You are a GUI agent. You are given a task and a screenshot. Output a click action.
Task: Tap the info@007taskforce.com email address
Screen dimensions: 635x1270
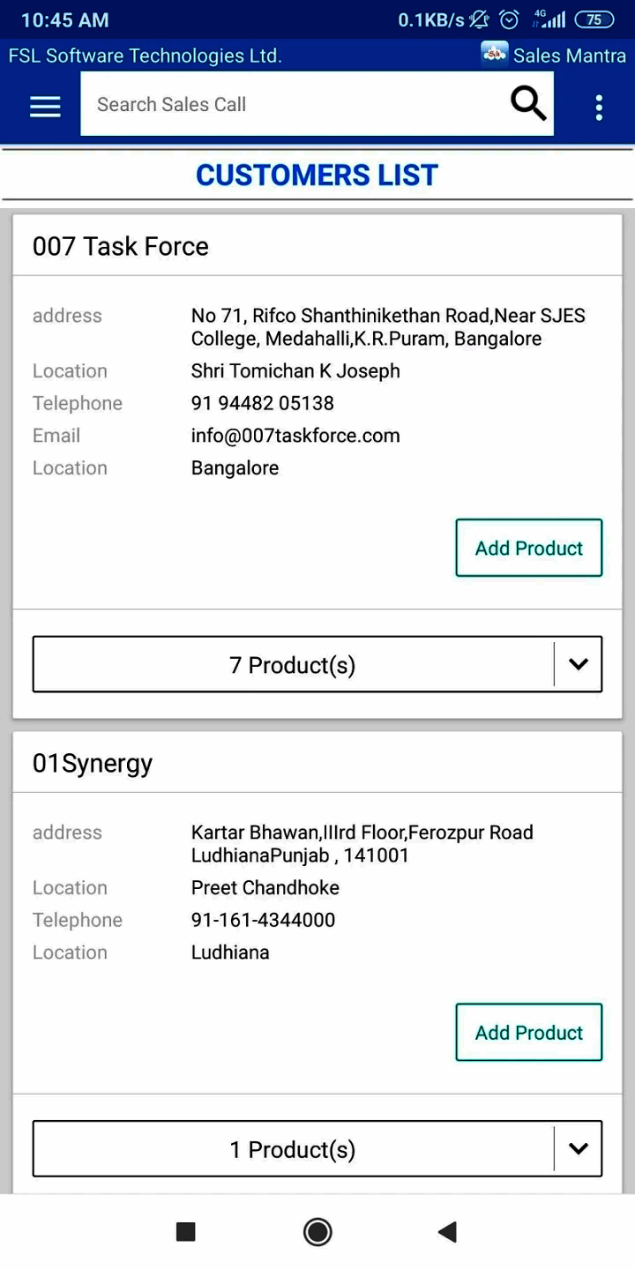pos(295,436)
